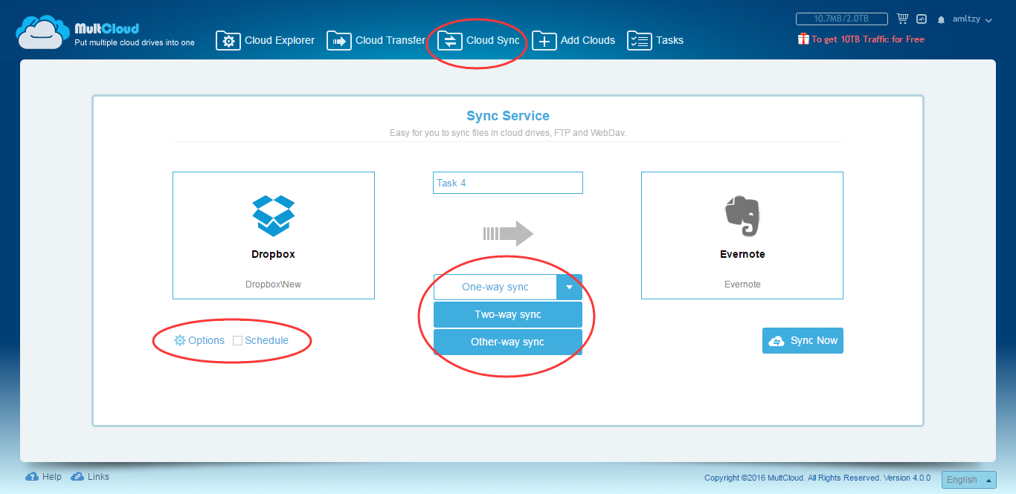Click the 'Put multiple cloud drives into one' tagline
Image resolution: width=1016 pixels, height=494 pixels.
[x=135, y=42]
